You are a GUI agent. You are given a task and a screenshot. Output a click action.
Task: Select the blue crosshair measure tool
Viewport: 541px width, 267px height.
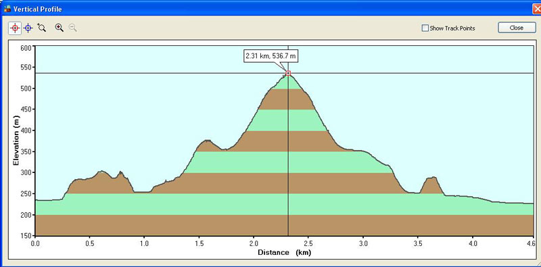coord(28,28)
